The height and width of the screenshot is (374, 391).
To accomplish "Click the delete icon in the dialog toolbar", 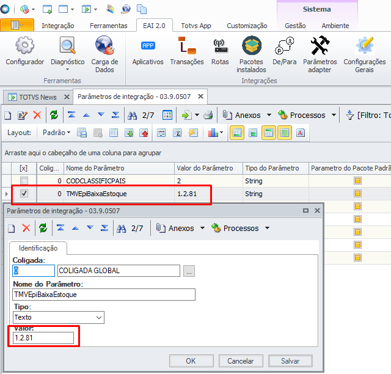I will click(26, 228).
